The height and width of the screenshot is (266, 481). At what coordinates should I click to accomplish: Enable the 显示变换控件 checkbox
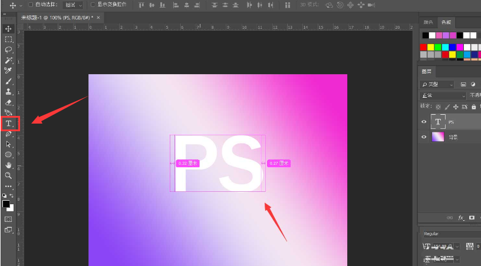[x=93, y=5]
